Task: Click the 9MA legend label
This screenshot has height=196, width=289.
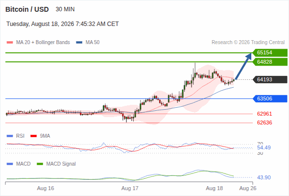Action: tap(45, 136)
